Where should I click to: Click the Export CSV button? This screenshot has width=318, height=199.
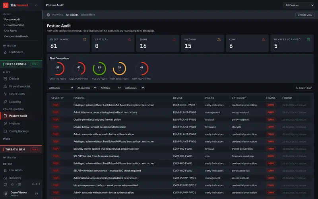(x=303, y=88)
